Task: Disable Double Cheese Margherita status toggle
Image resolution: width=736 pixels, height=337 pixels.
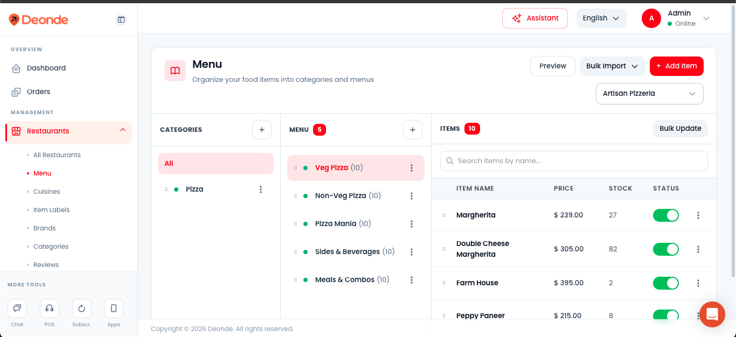Action: 666,249
